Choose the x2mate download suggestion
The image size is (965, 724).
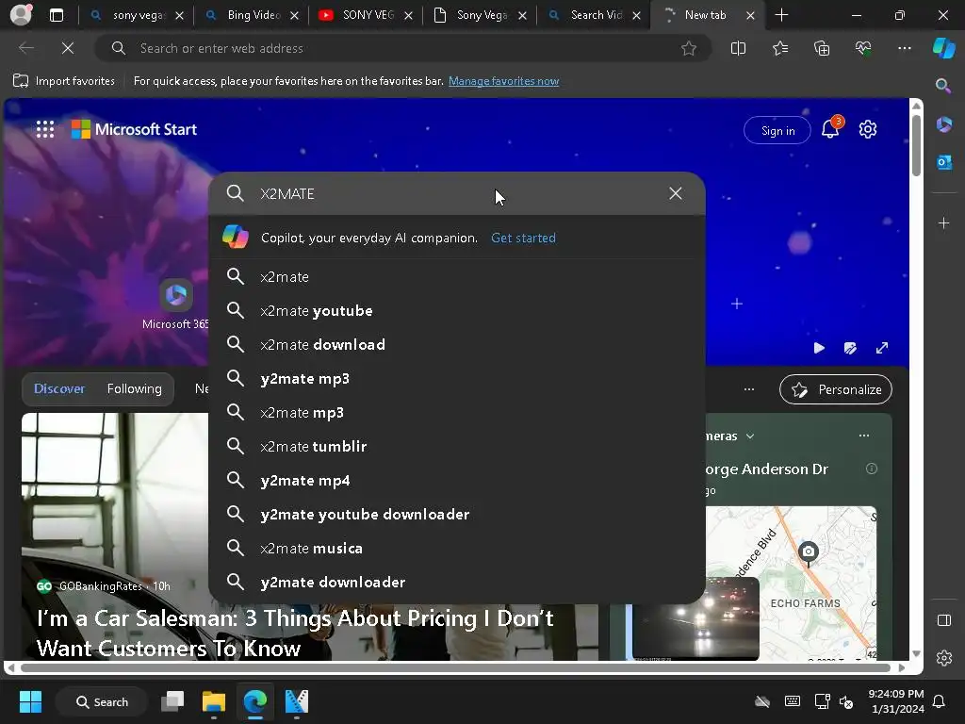click(457, 344)
